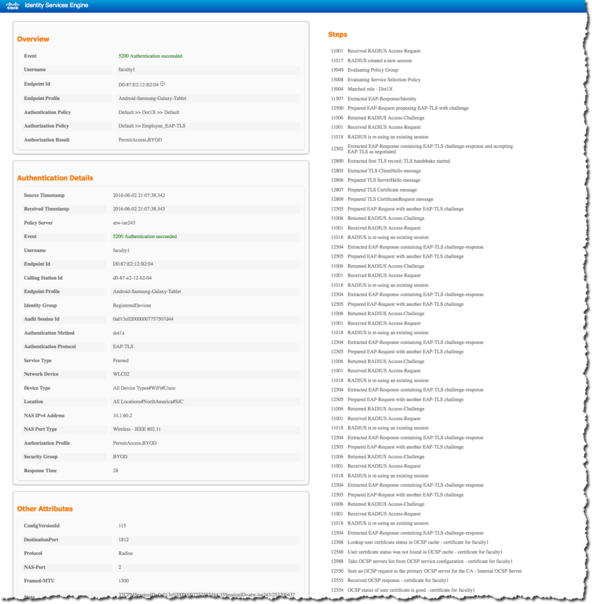Click ConfigVersionId value 115
Viewport: 592px width, 604px height.
(123, 526)
